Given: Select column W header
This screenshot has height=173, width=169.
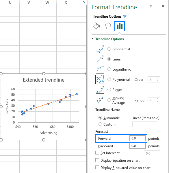Looking at the screenshot, I should pos(47,2).
